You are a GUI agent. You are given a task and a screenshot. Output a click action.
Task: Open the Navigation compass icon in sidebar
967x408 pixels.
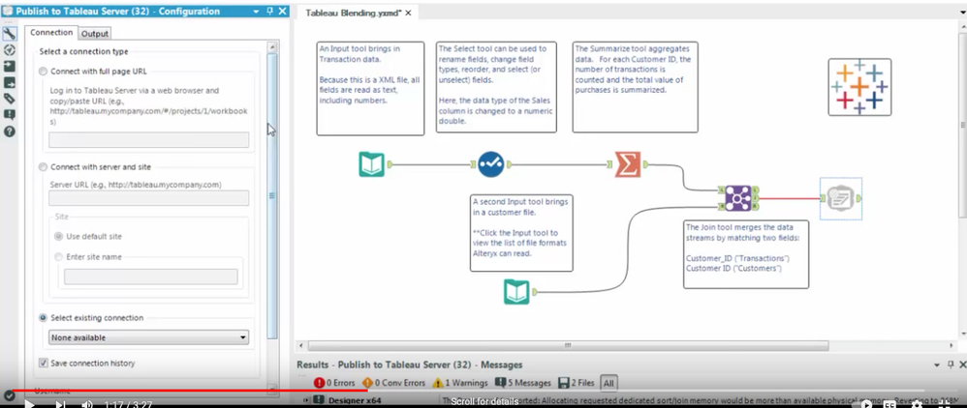click(9, 50)
